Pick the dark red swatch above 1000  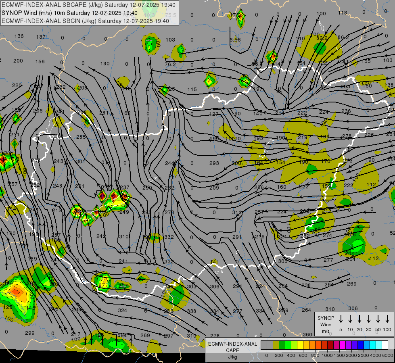tap(330, 345)
